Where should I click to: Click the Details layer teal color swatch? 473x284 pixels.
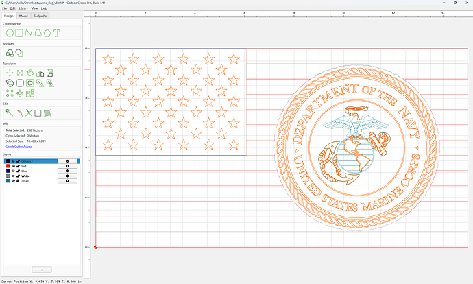[x=8, y=181]
